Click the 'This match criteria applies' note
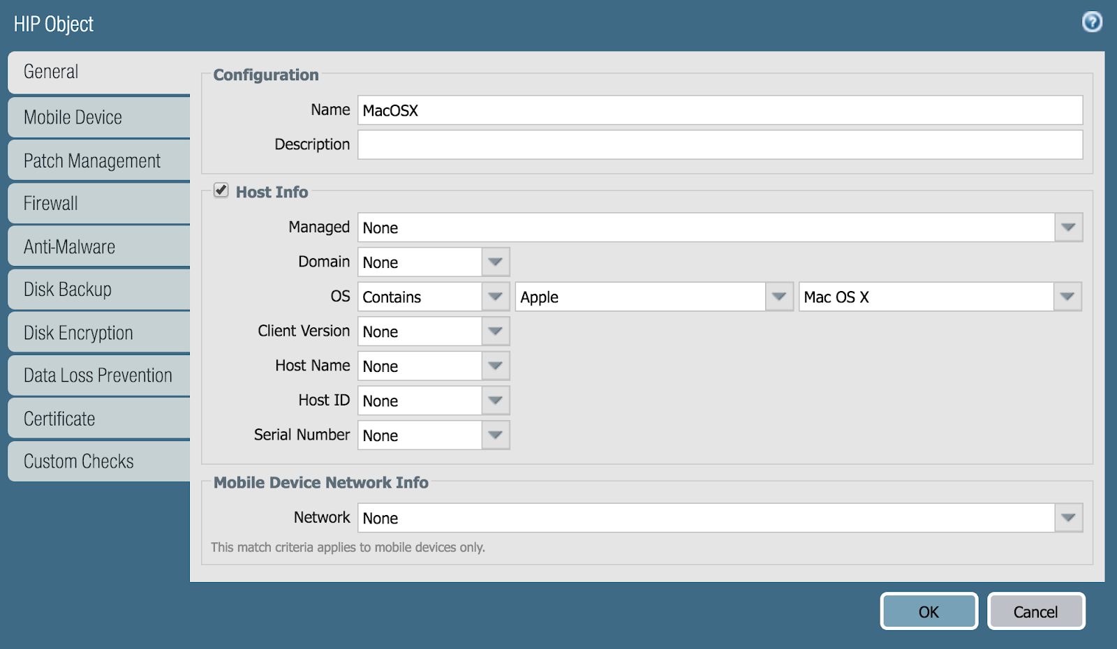This screenshot has height=649, width=1117. point(348,547)
